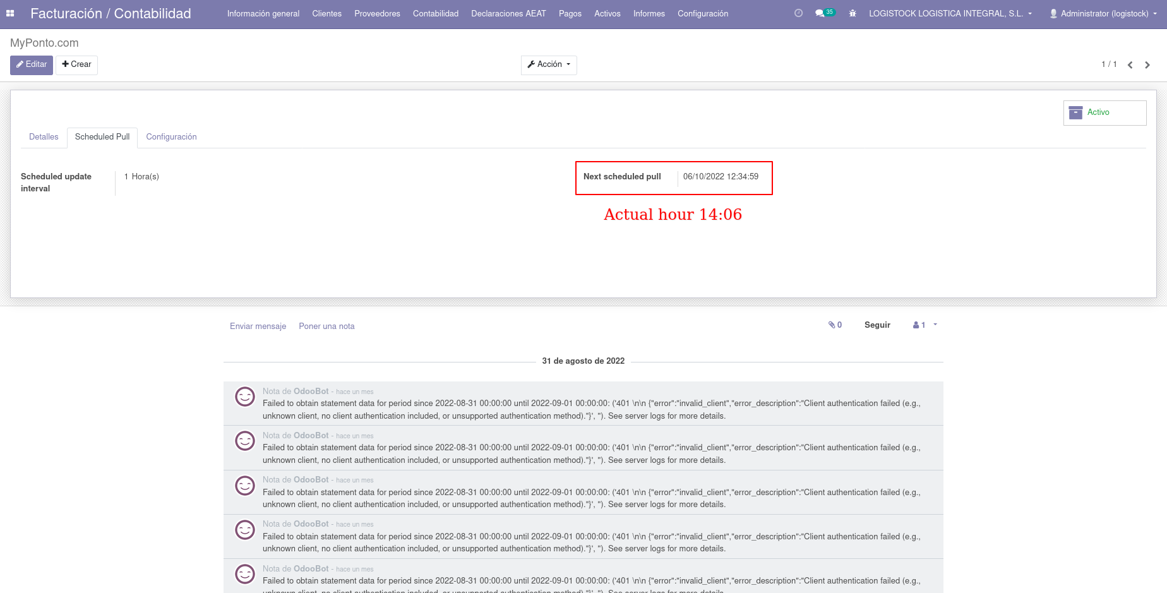Open the Clientes menu
The height and width of the screenshot is (593, 1167).
[x=326, y=13]
